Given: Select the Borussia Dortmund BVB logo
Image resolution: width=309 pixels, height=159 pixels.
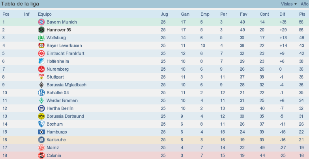Looking at the screenshot, I should [x=41, y=116].
